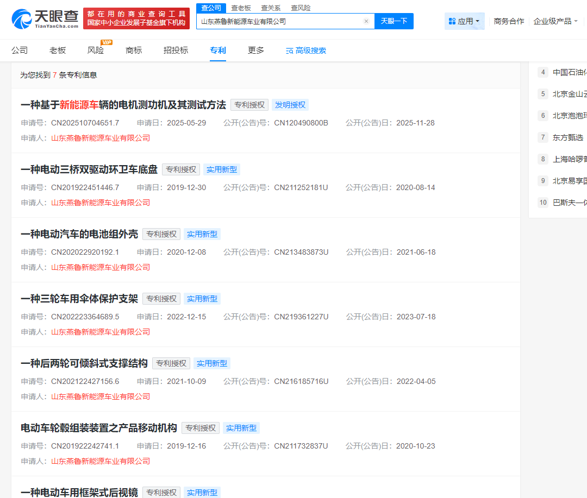Open 商务合作 link in header
This screenshot has width=587, height=498.
pyautogui.click(x=509, y=21)
